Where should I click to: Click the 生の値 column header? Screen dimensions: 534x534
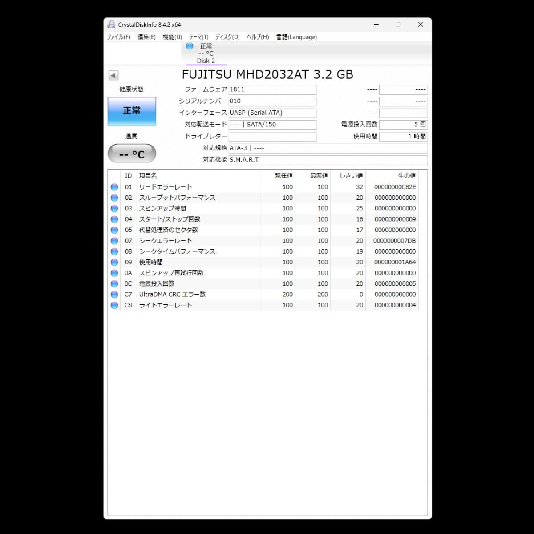(392, 176)
